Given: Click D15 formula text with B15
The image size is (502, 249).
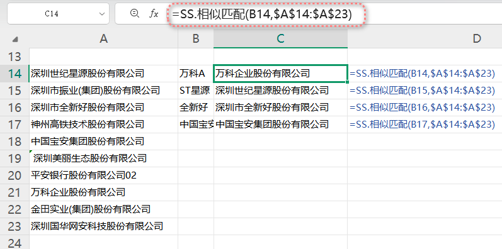Looking at the screenshot, I should click(422, 91).
